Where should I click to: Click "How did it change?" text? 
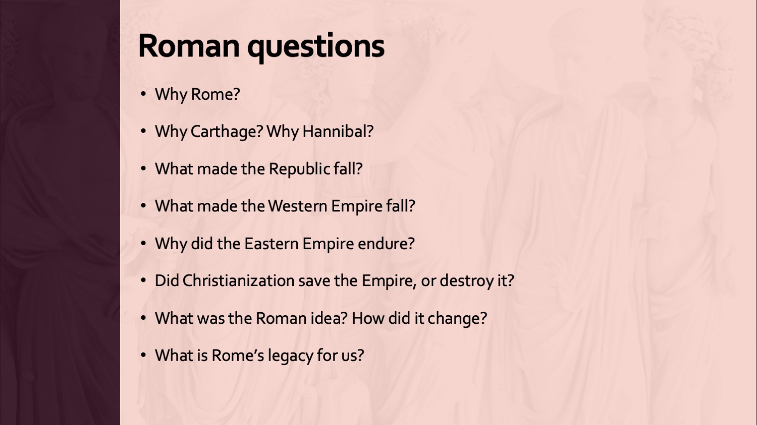tap(419, 318)
